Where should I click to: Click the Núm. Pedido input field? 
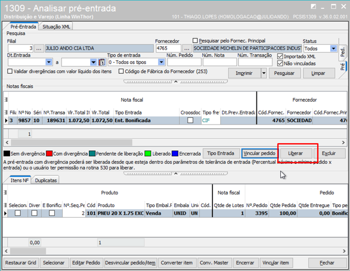184,62
